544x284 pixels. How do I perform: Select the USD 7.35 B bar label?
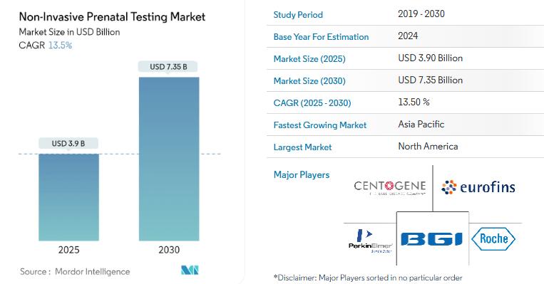(168, 66)
